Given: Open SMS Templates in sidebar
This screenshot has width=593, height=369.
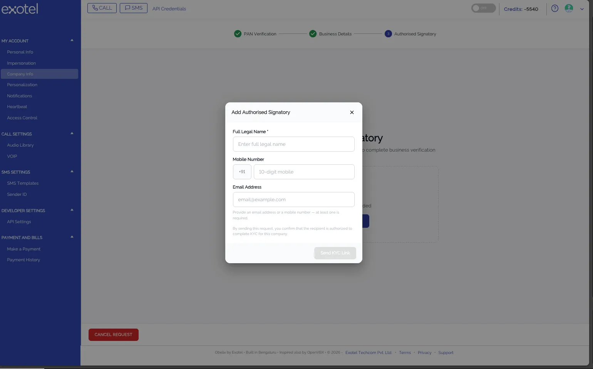Looking at the screenshot, I should 23,183.
